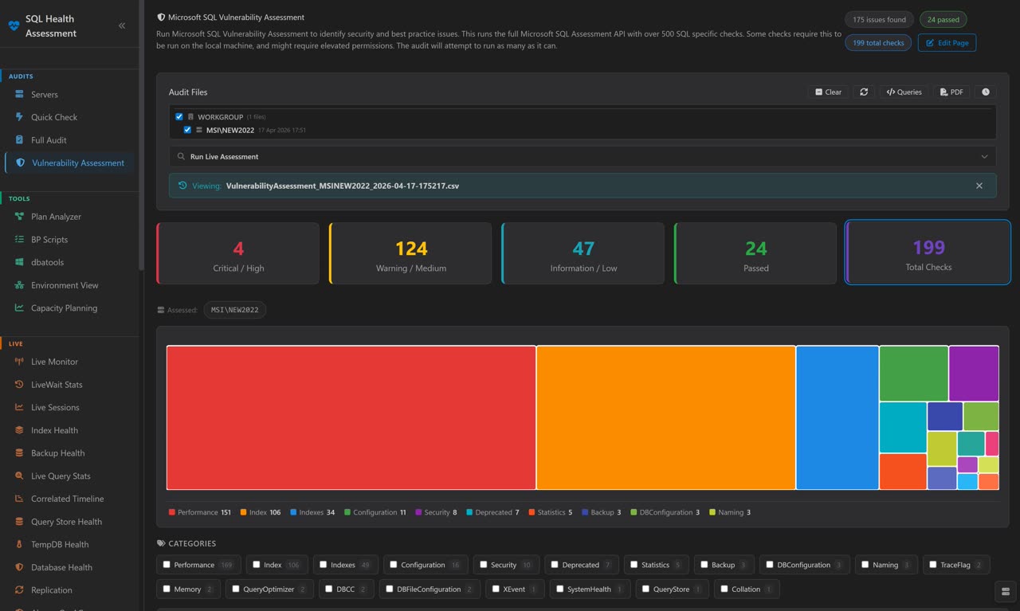1020x611 pixels.
Task: Uncheck the MSI\NEW2022 audit file
Action: click(186, 129)
